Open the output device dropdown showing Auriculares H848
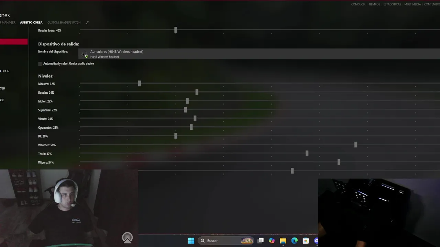This screenshot has width=440, height=247. pos(260,54)
